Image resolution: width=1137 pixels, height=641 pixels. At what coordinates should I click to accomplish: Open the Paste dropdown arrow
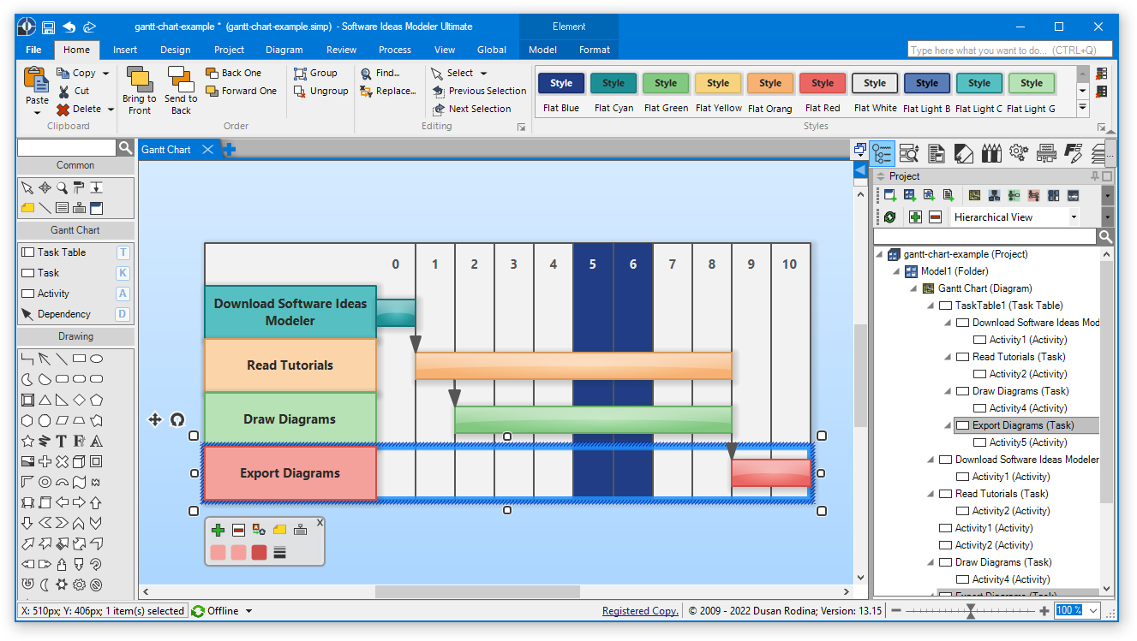pos(37,112)
